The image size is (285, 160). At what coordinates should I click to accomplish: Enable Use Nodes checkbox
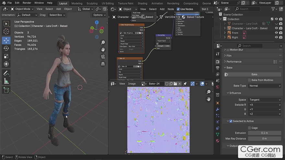[x=178, y=9]
